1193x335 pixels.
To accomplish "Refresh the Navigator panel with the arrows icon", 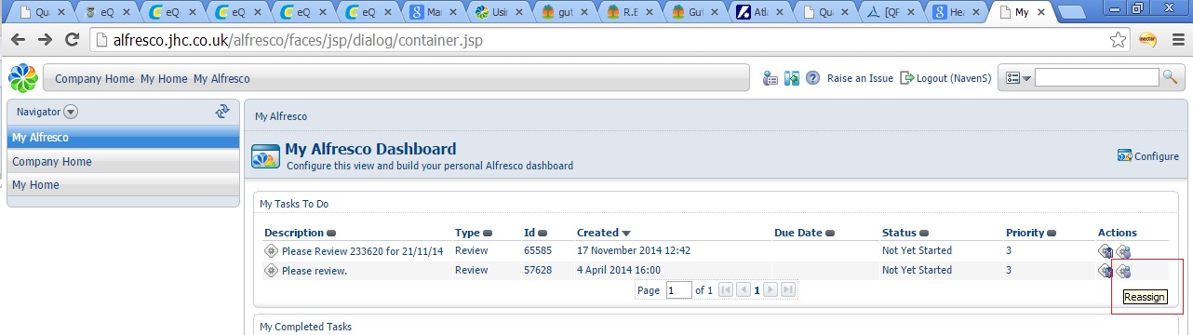I will click(221, 111).
